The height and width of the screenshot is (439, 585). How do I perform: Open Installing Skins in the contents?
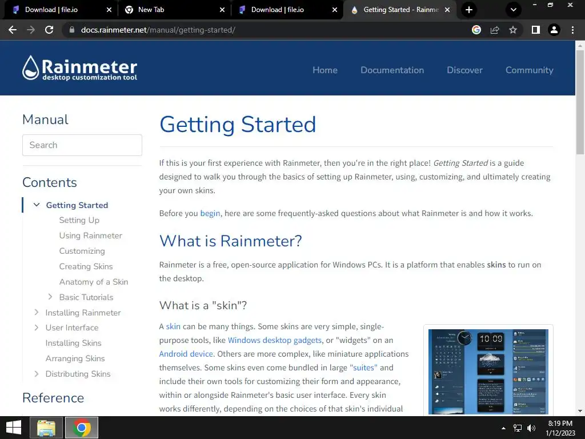pyautogui.click(x=74, y=343)
